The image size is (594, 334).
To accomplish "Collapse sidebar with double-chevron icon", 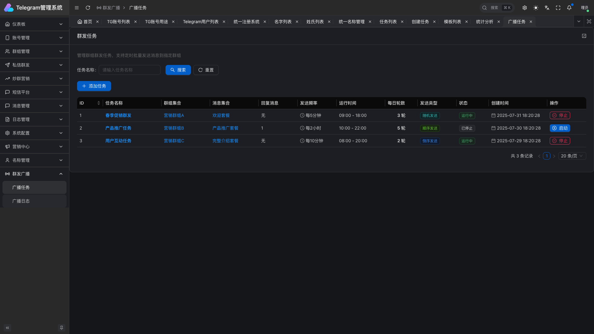I will click(7, 328).
